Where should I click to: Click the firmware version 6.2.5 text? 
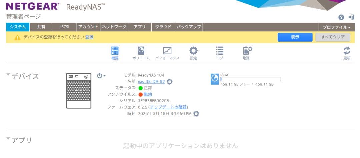click(x=143, y=107)
